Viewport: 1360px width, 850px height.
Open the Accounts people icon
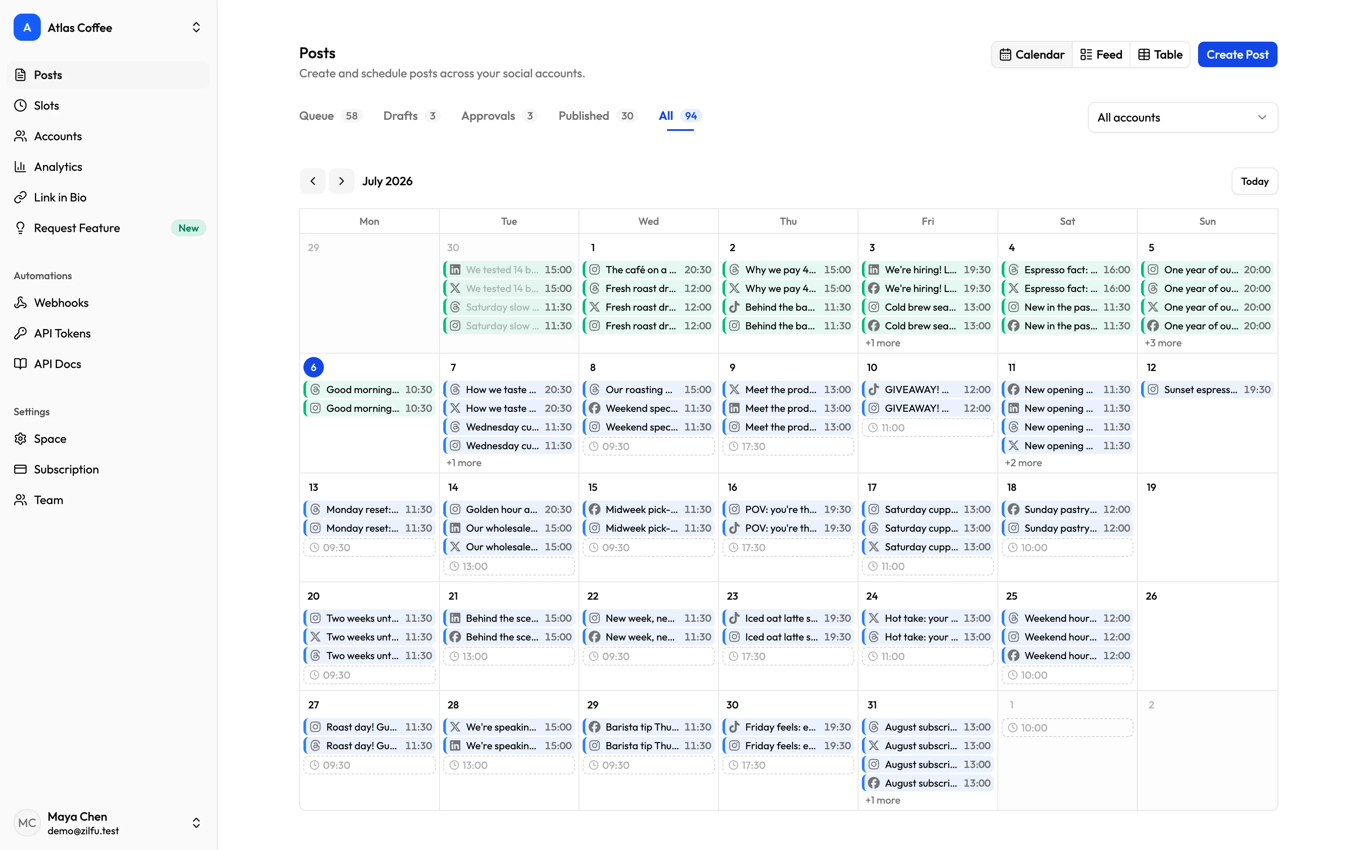pyautogui.click(x=20, y=136)
